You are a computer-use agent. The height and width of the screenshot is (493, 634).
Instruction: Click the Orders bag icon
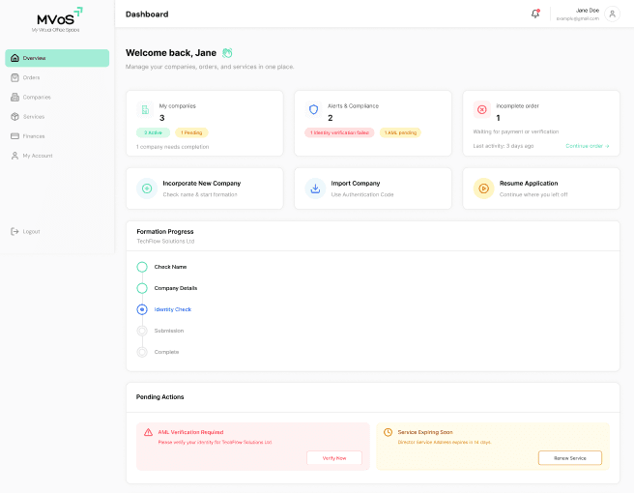coord(14,77)
